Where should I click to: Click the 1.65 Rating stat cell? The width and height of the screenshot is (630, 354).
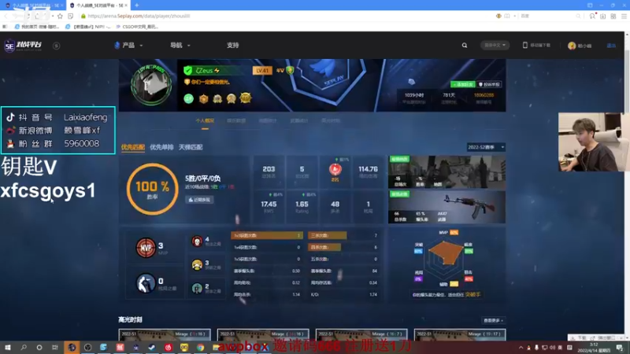pyautogui.click(x=302, y=207)
